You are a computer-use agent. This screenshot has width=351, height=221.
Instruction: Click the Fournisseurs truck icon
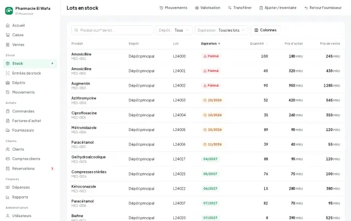(x=8, y=130)
